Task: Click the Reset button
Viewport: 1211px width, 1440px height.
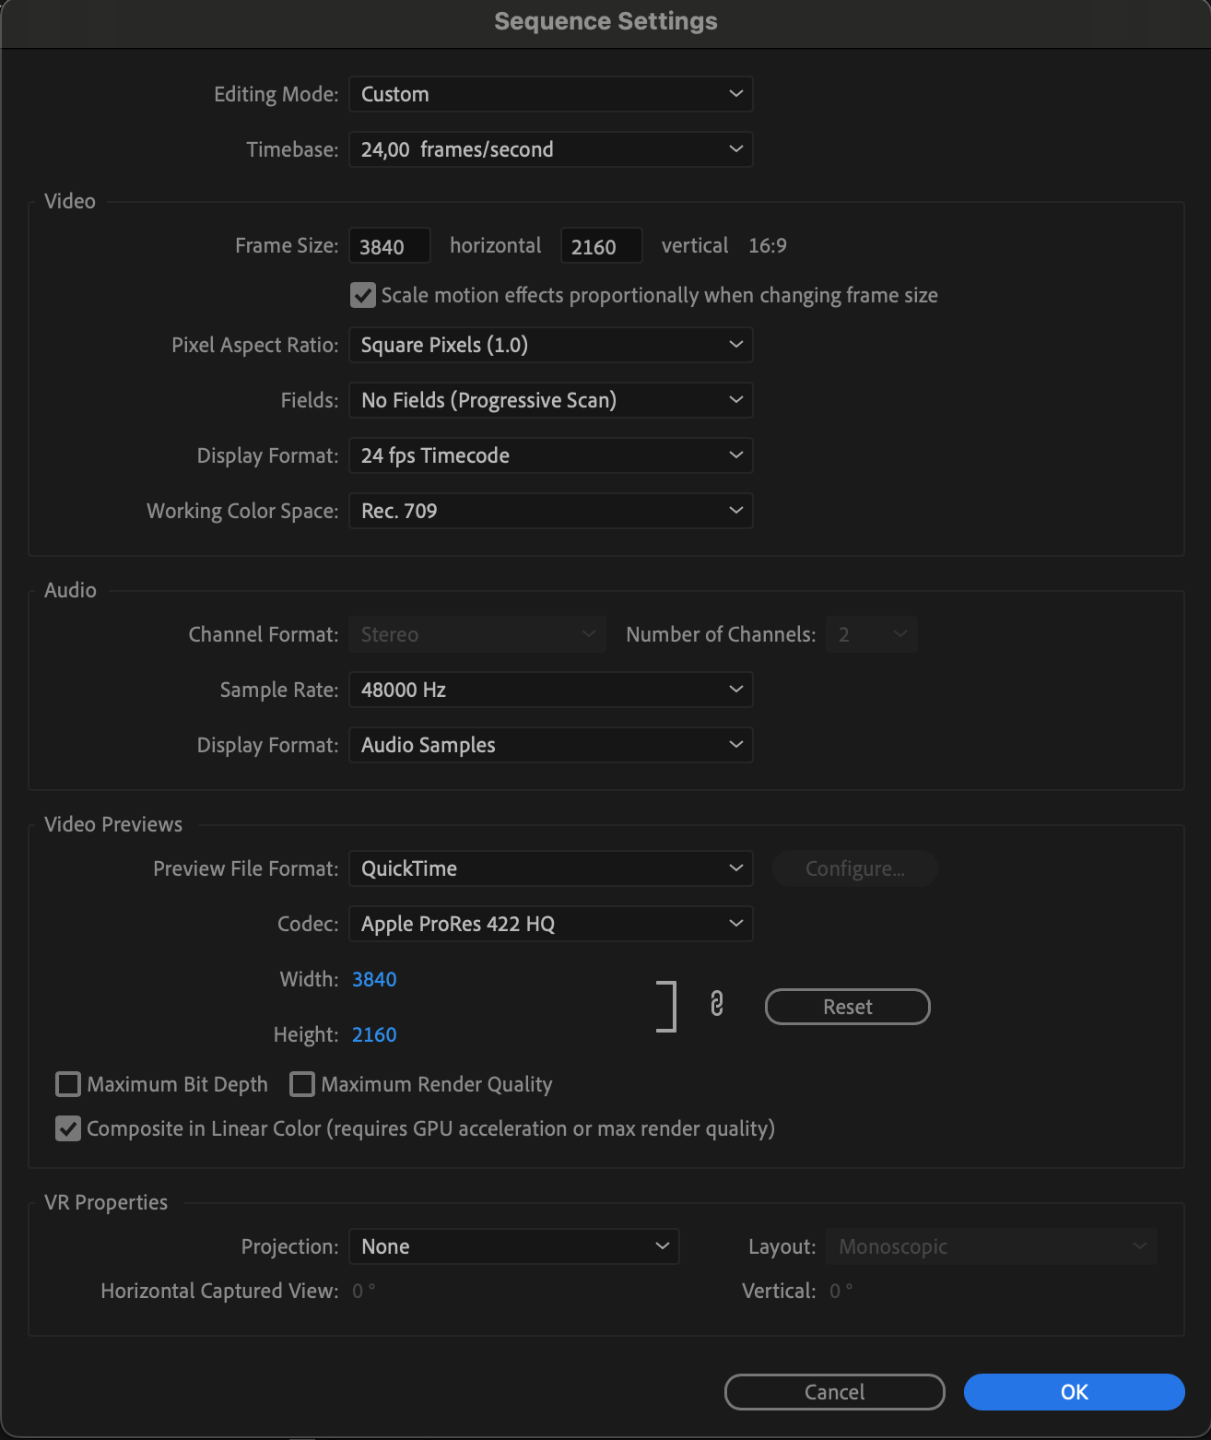Action: pos(848,1007)
